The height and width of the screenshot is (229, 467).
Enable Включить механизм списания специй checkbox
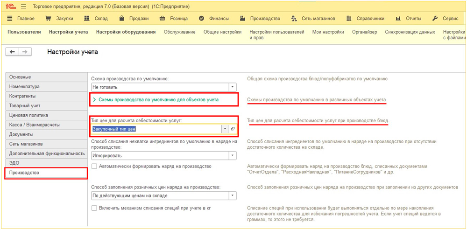pos(94,208)
